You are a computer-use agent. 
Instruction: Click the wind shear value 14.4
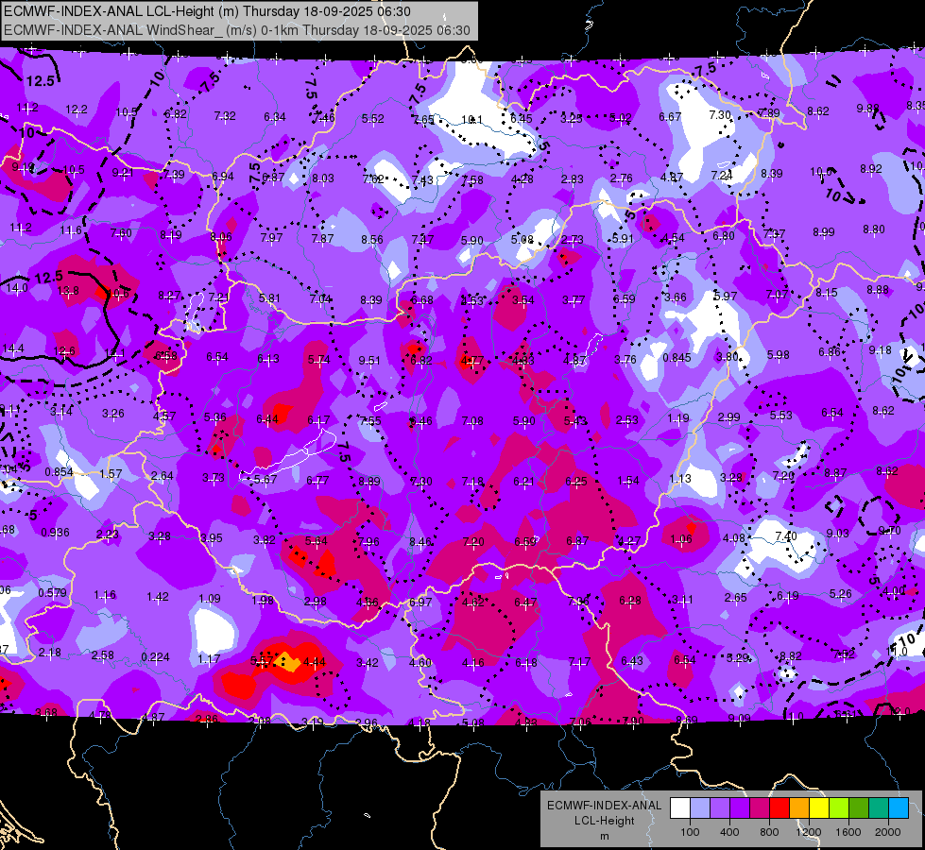click(x=13, y=348)
